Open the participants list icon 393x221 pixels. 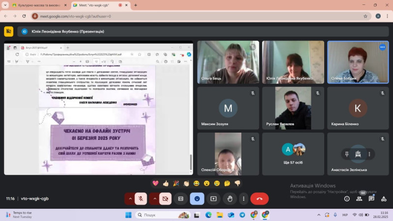click(359, 198)
